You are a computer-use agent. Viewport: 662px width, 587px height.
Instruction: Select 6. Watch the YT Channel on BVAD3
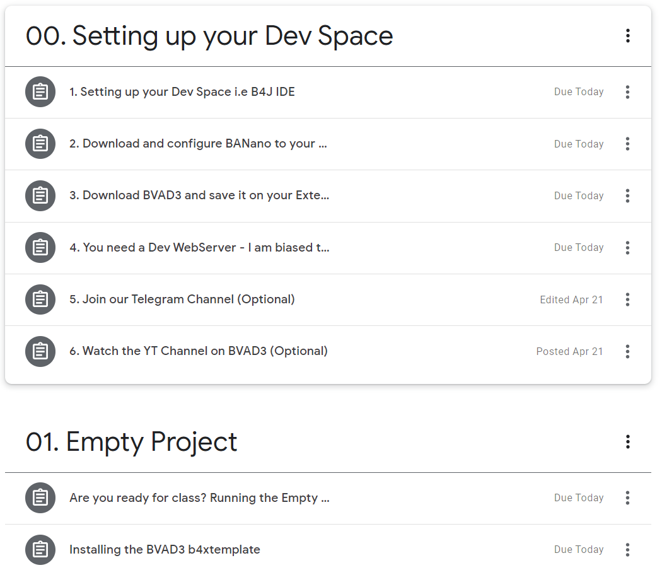tap(199, 351)
